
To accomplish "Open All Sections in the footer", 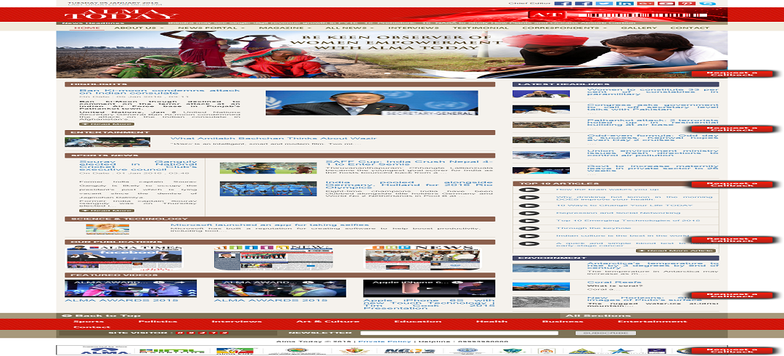I will pos(598,315).
